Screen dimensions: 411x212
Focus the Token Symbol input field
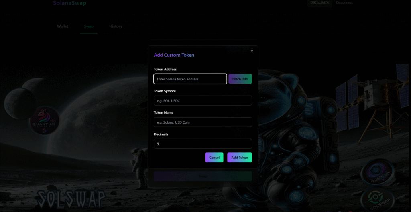click(203, 100)
